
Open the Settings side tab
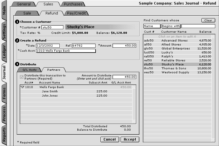coord(4,32)
